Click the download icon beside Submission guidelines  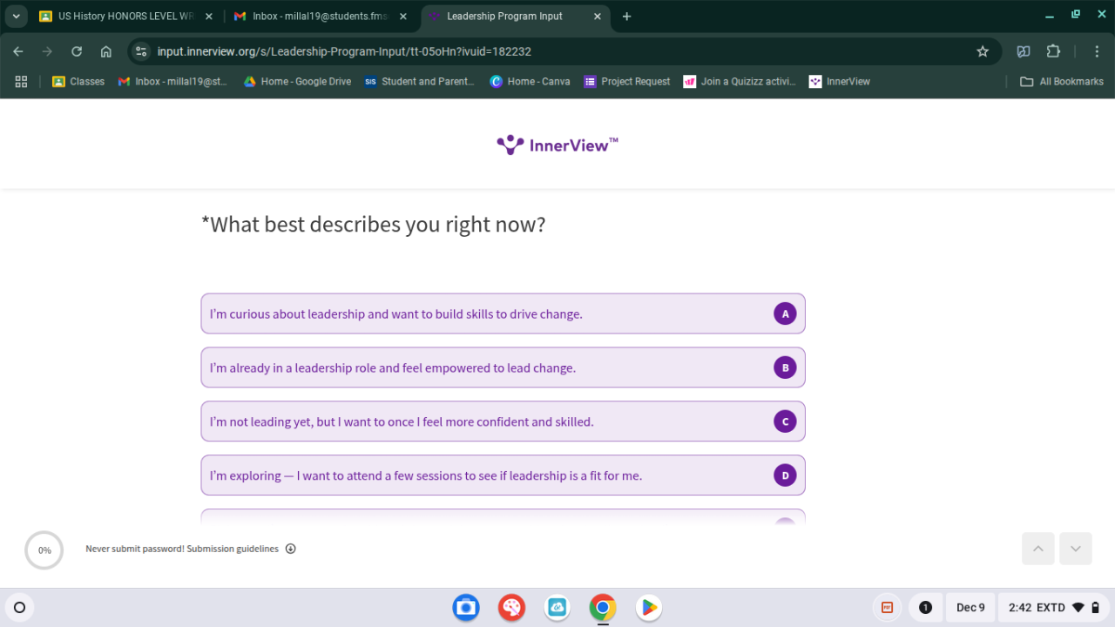coord(291,549)
